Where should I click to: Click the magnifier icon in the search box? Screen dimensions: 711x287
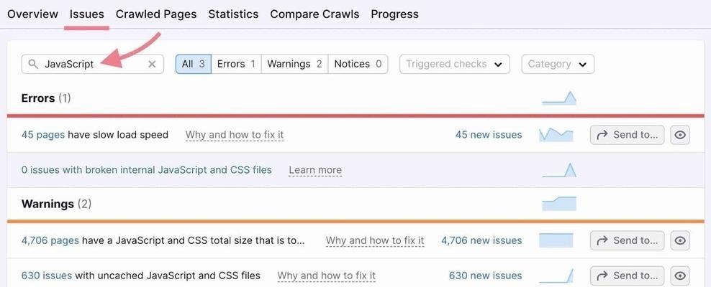pos(32,64)
